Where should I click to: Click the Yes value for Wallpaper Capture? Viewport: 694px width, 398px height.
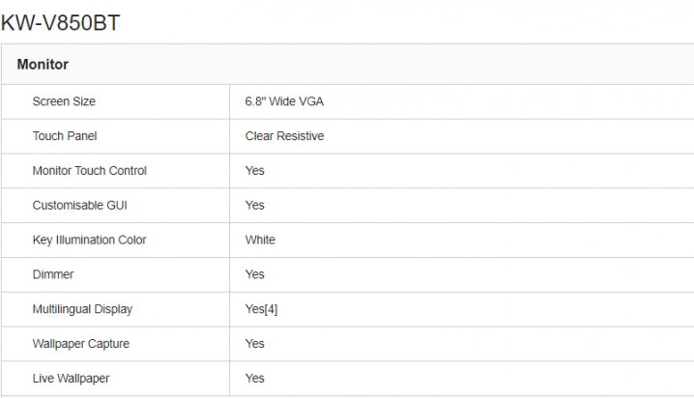click(x=255, y=344)
